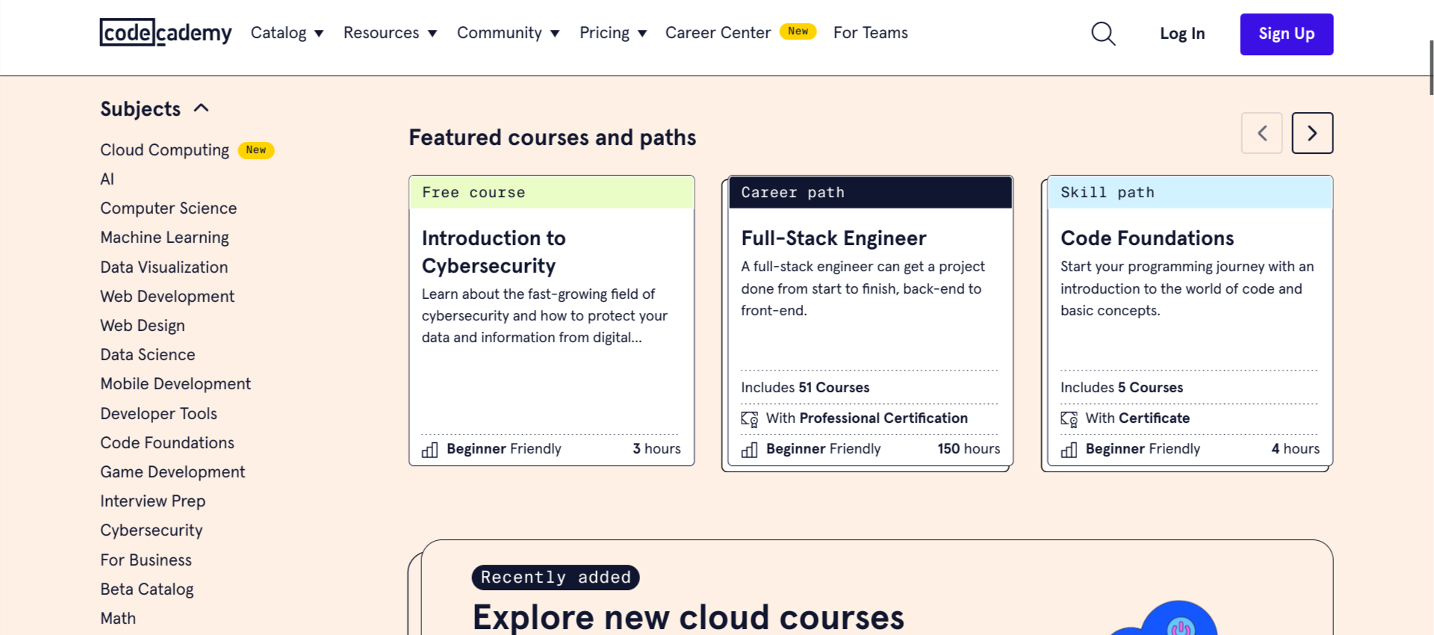Click certificate icon on Code Foundations card

[x=1069, y=419]
